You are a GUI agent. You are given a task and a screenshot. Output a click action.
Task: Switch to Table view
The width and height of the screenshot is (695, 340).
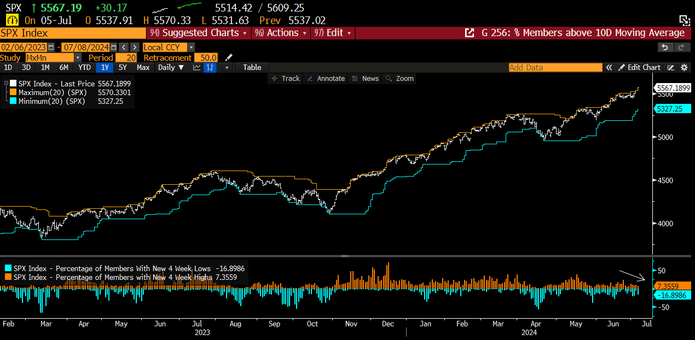pyautogui.click(x=252, y=67)
